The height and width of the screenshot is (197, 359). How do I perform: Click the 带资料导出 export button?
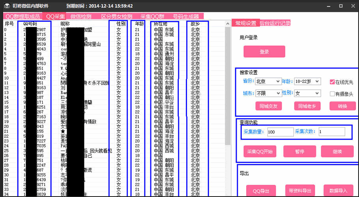300,191
